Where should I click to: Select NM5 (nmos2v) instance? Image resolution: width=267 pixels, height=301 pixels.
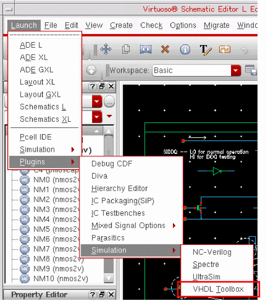pos(57,229)
